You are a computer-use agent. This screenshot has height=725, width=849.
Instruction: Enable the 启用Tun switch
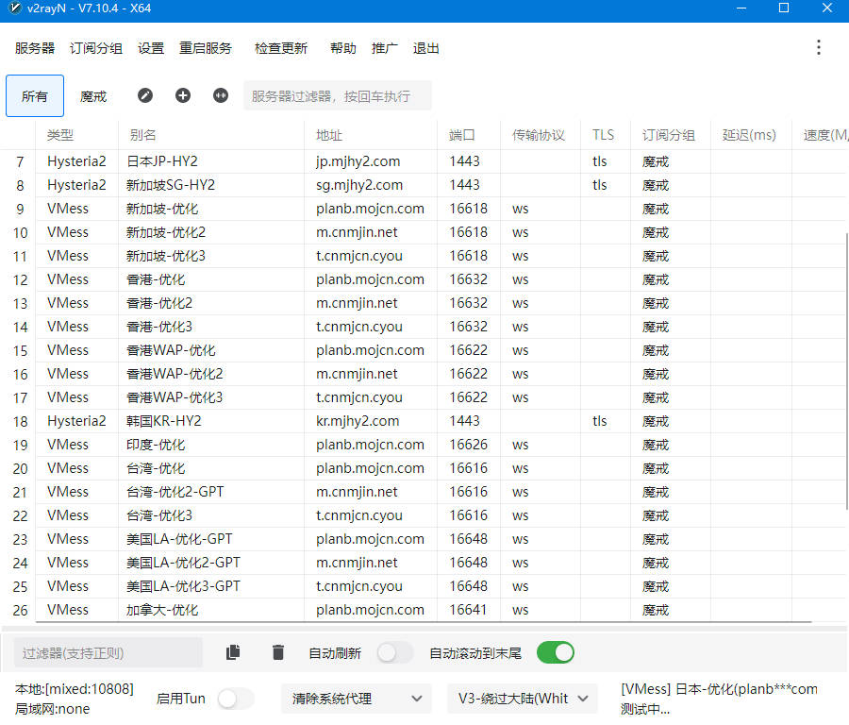[235, 699]
